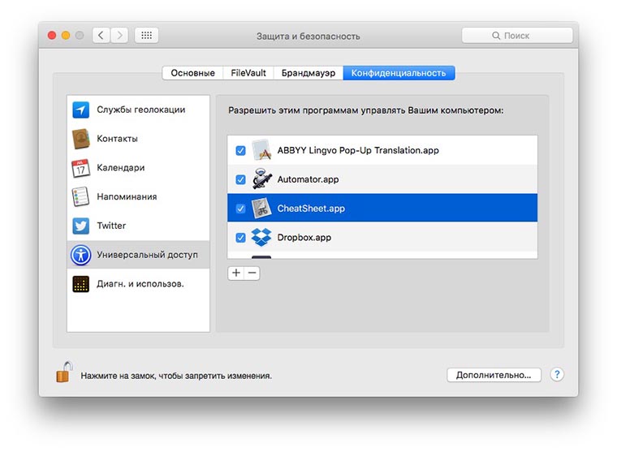Click the Location Services arrow icon
This screenshot has height=452, width=617.
click(x=80, y=110)
